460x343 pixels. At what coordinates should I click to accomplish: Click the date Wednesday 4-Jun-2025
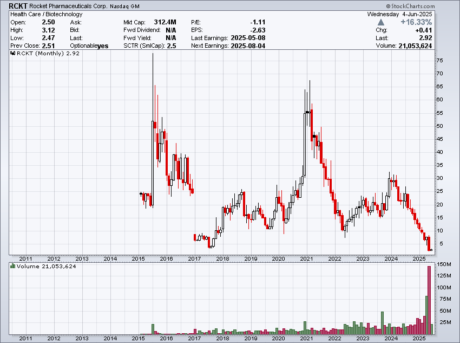click(x=399, y=14)
